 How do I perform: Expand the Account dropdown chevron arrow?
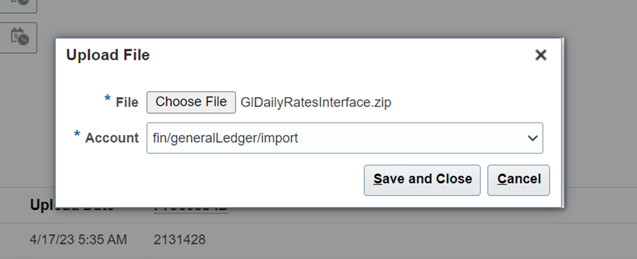click(532, 138)
